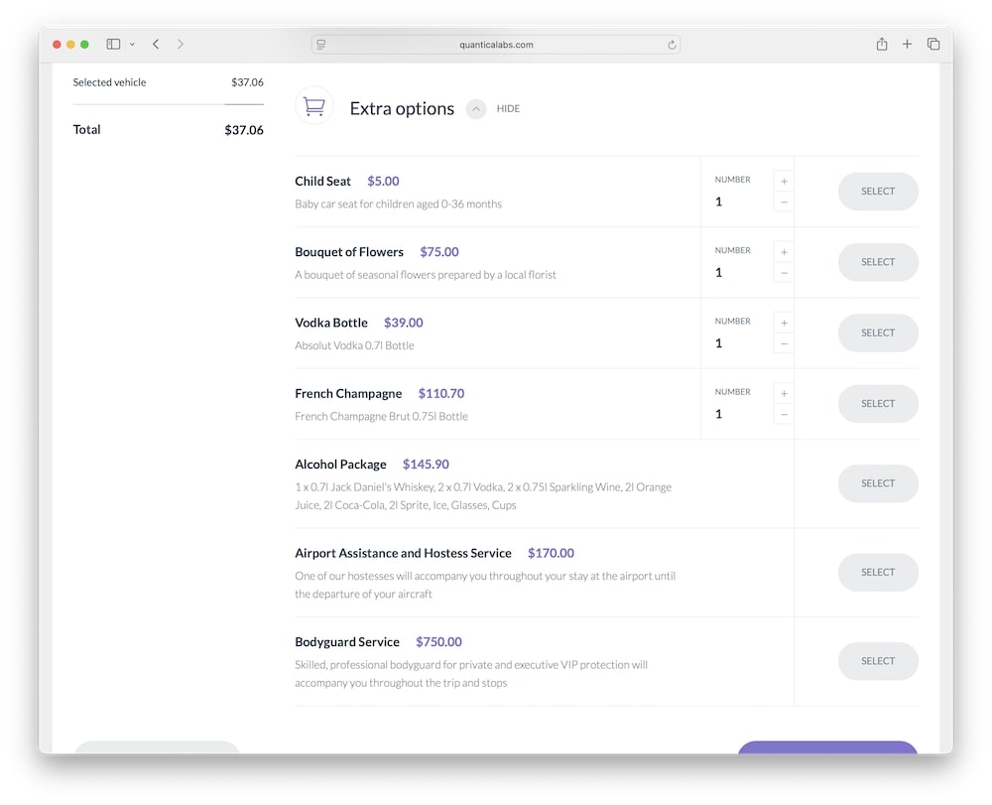
Task: Increase Bouquet of Flowers number with plus
Action: (x=784, y=252)
